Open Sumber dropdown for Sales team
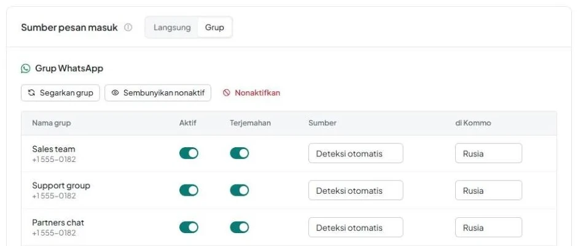578x246 pixels. pyautogui.click(x=356, y=153)
